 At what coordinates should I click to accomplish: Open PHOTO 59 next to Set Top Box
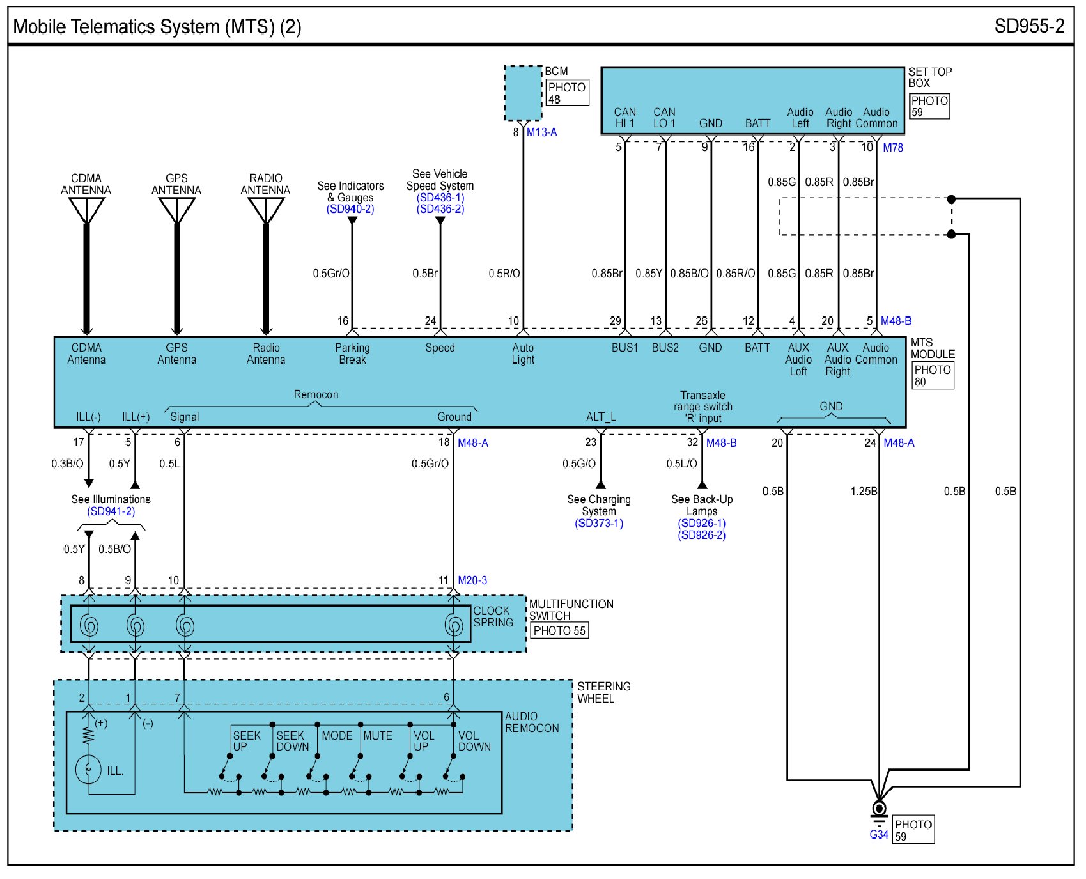pyautogui.click(x=929, y=106)
